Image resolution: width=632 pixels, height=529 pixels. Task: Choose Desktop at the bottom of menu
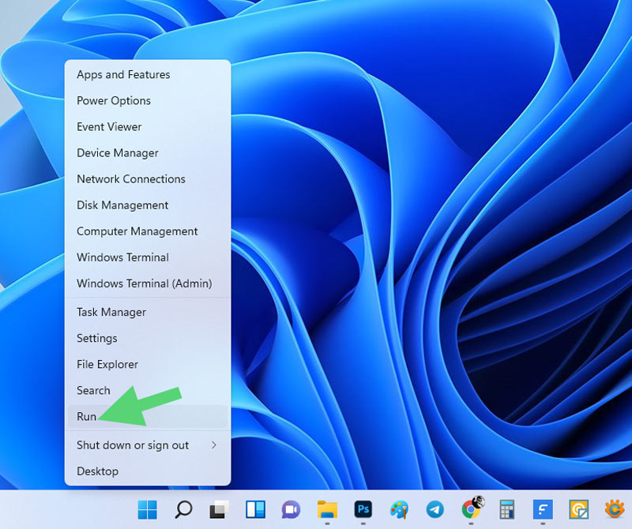click(x=97, y=471)
